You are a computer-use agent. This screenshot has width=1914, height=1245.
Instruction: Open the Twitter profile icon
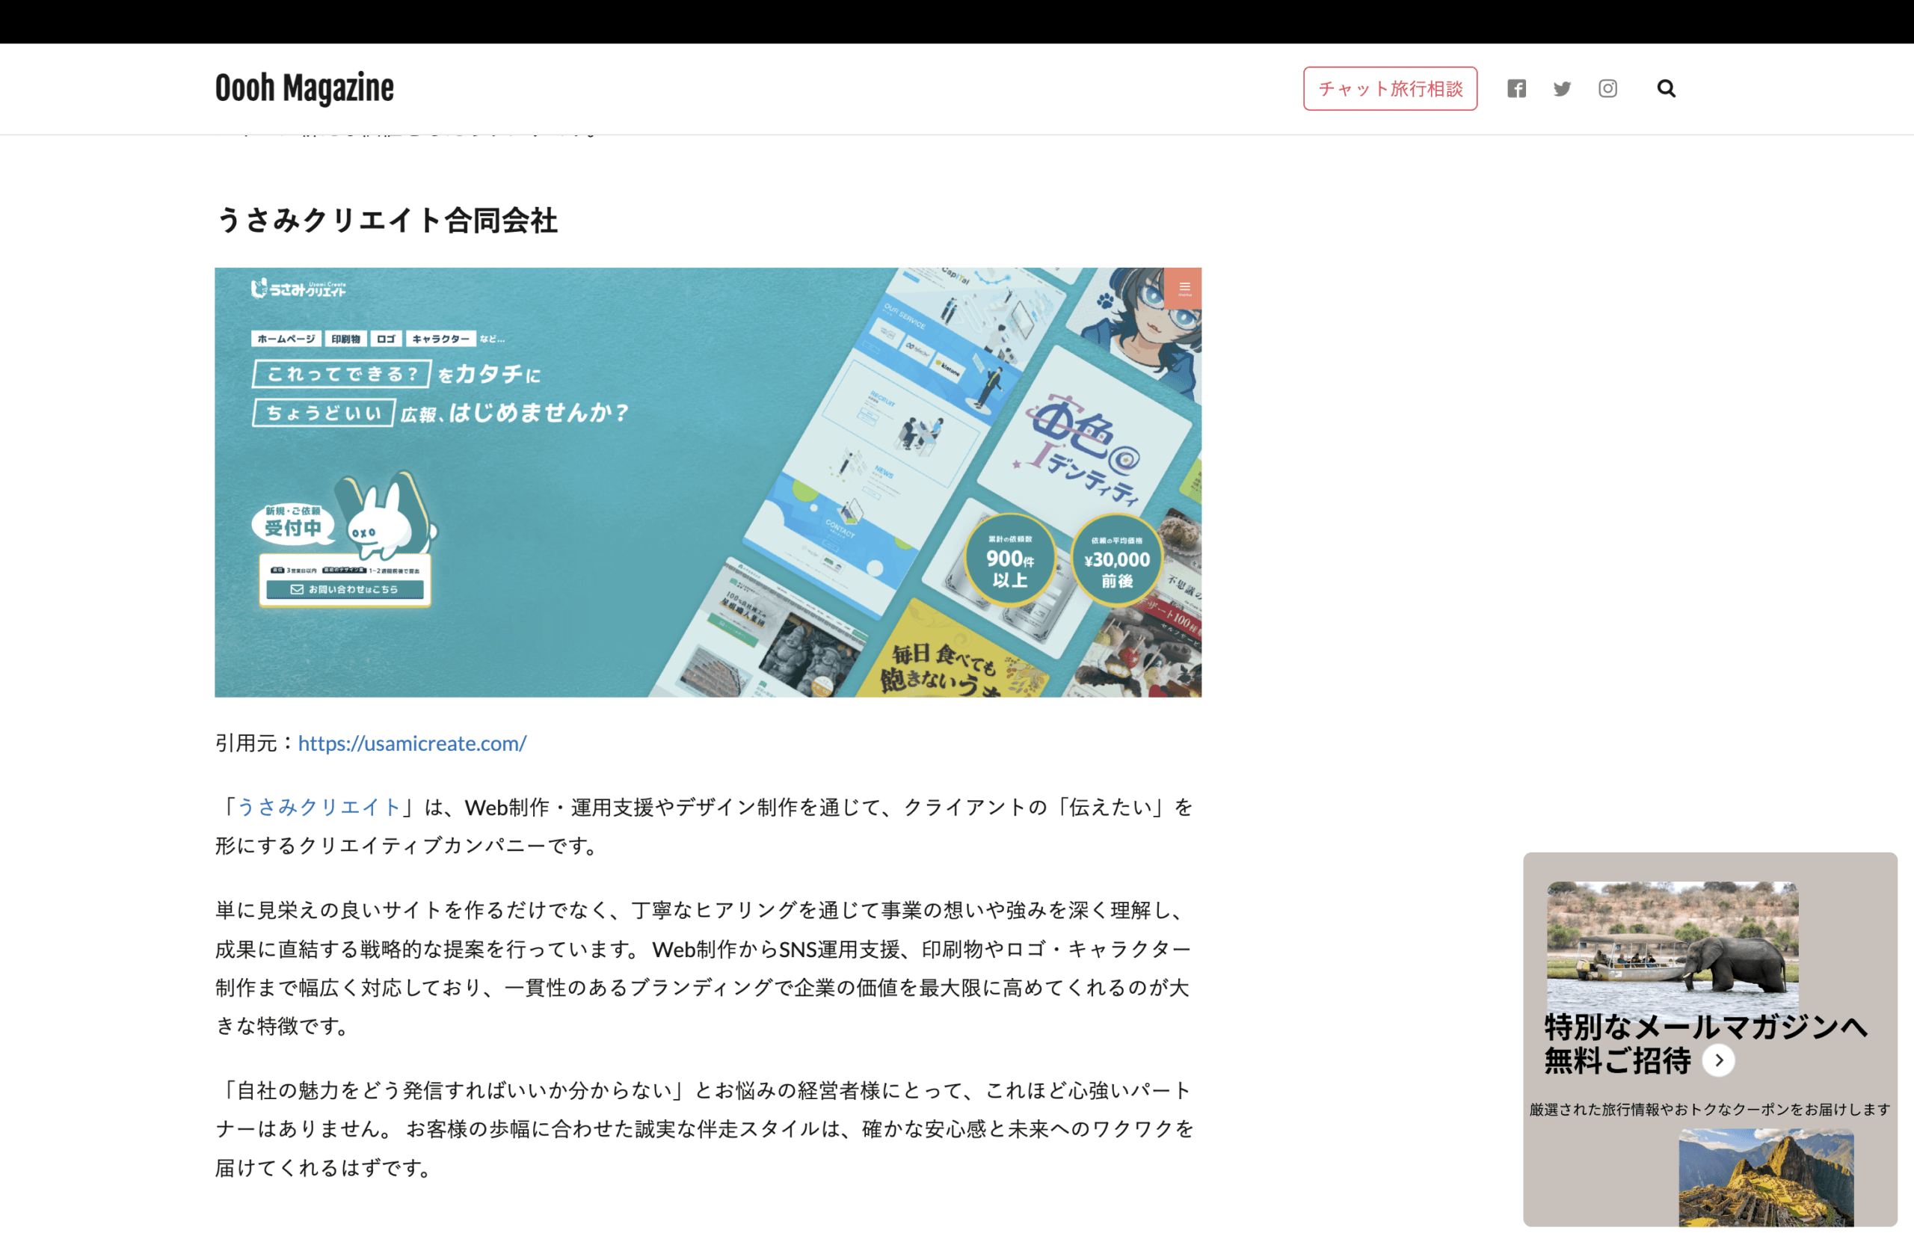[1563, 88]
